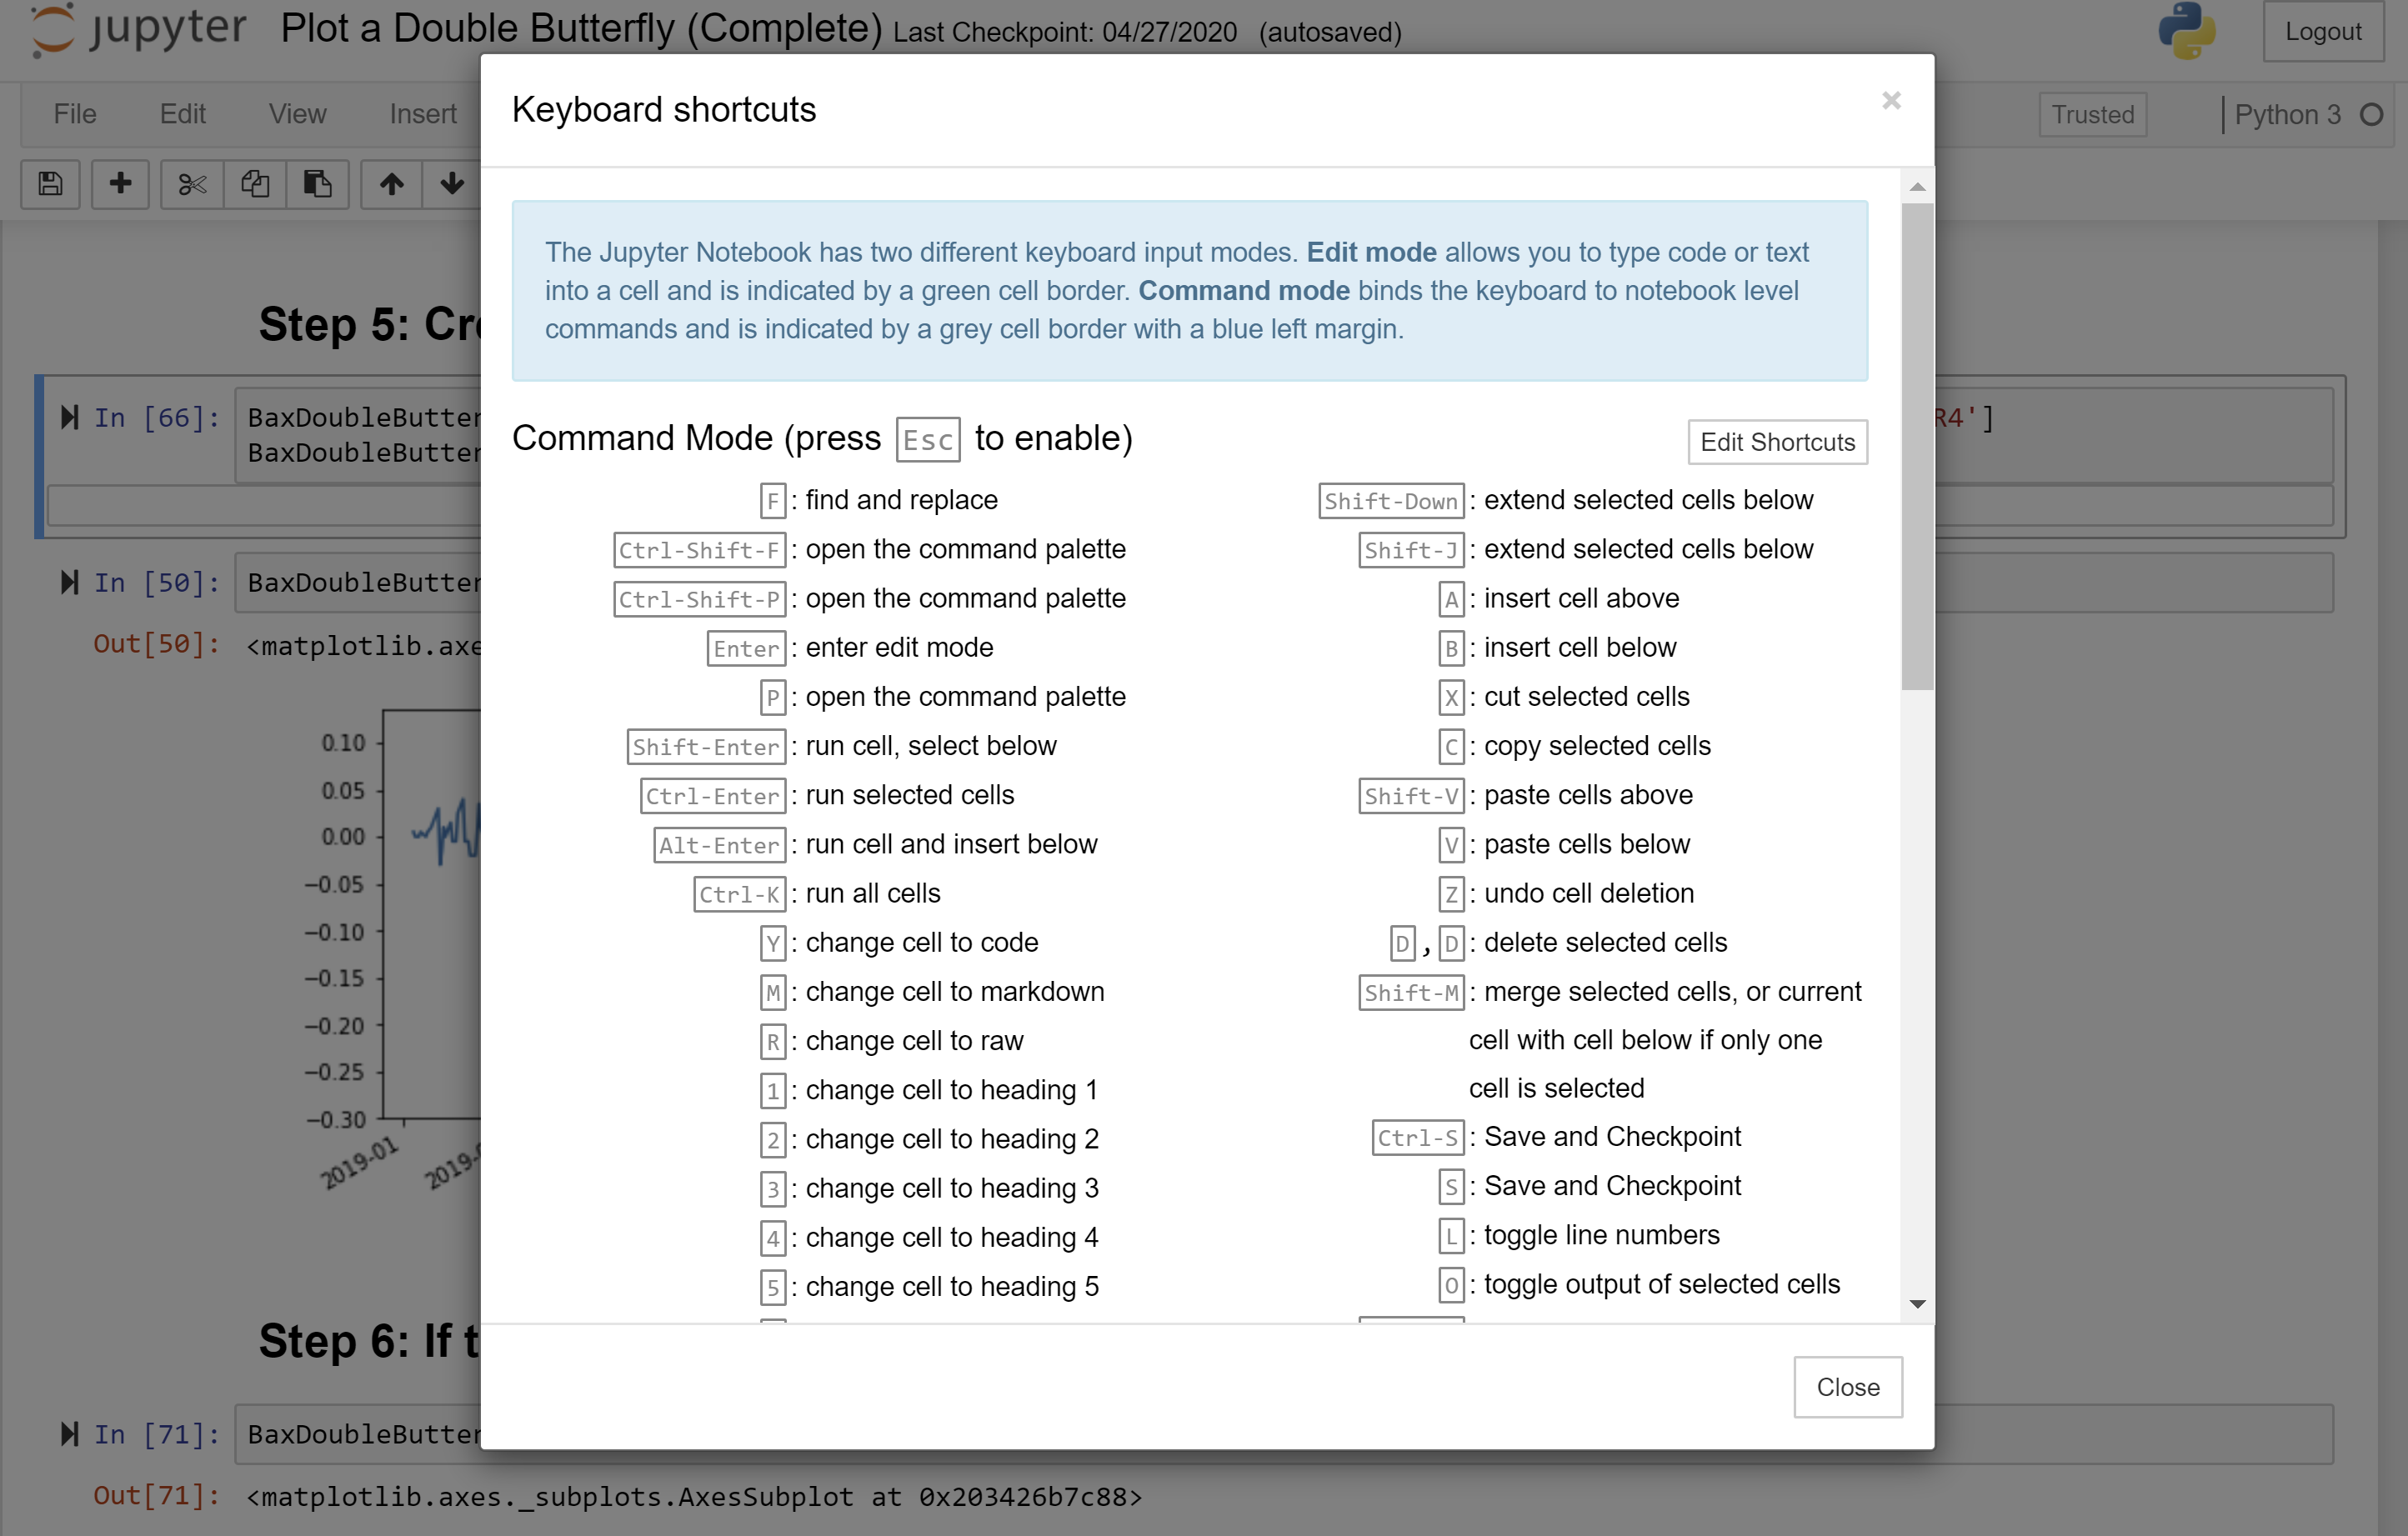The height and width of the screenshot is (1536, 2408).
Task: Click the Insert menu item
Action: click(421, 113)
